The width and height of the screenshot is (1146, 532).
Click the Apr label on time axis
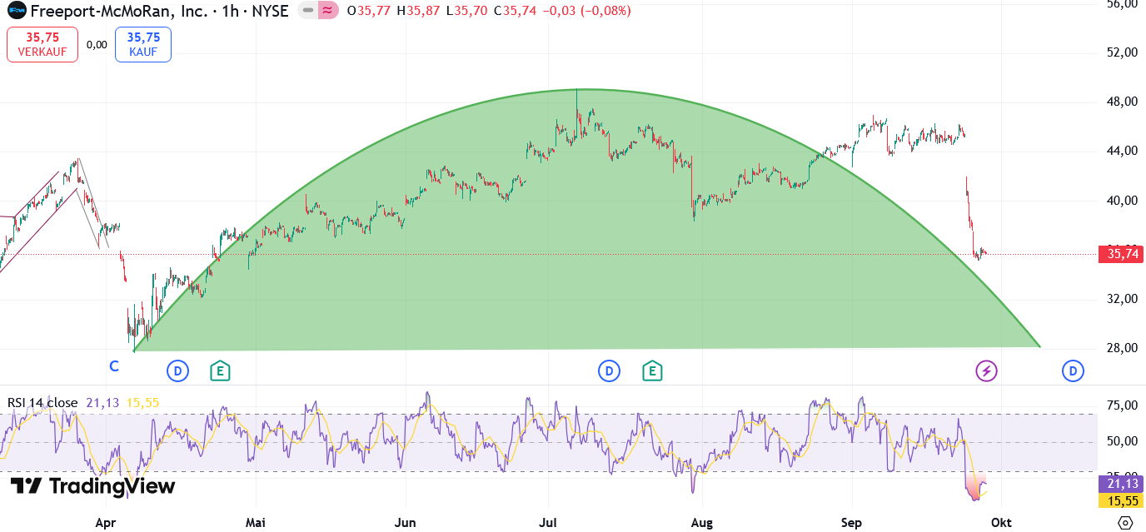pos(105,523)
